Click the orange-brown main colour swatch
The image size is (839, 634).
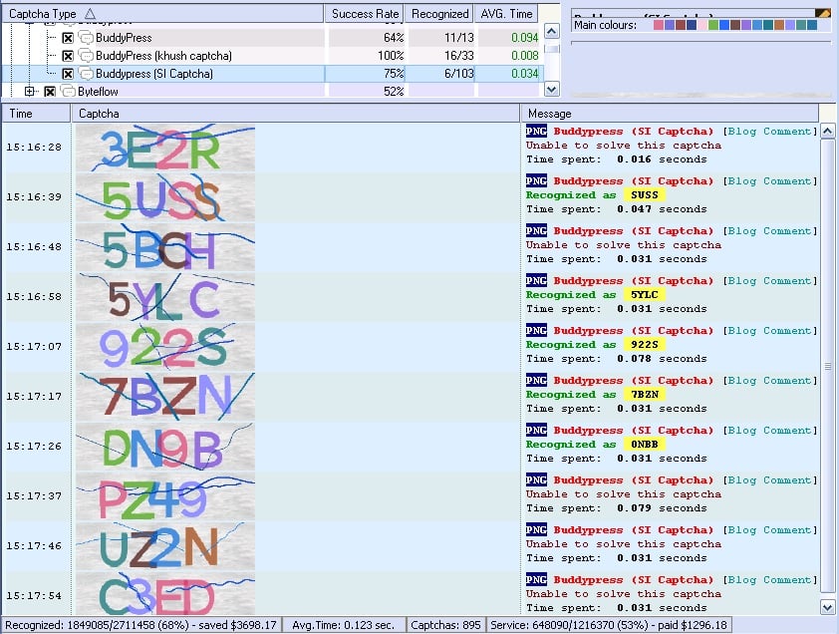point(779,25)
